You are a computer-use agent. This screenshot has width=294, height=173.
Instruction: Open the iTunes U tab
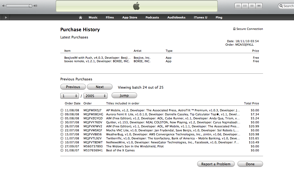[x=200, y=17]
